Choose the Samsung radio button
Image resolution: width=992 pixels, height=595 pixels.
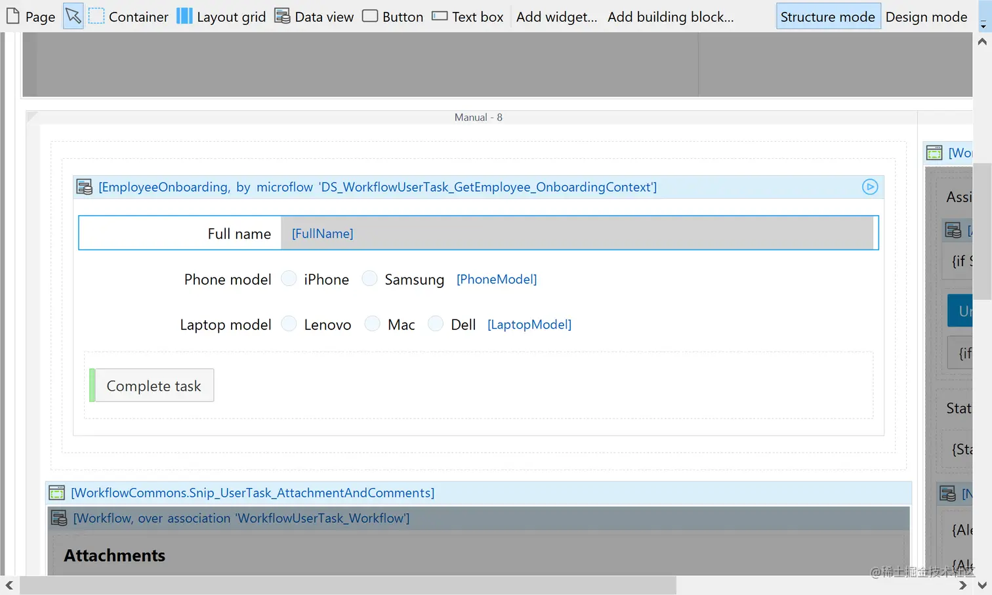point(369,279)
